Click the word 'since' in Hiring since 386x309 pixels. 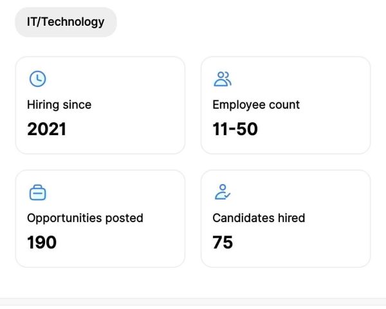point(77,105)
